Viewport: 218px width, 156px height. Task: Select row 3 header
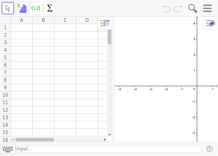[5, 43]
